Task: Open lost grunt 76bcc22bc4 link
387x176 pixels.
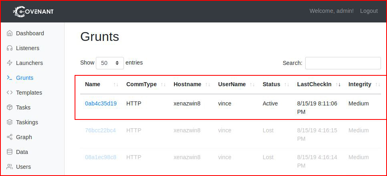Action: [100, 130]
